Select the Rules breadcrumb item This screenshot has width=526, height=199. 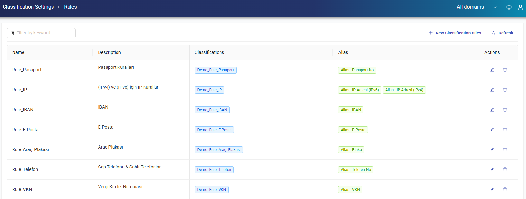point(70,7)
